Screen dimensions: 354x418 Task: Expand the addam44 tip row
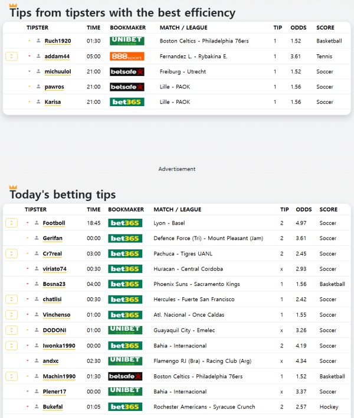coord(11,57)
